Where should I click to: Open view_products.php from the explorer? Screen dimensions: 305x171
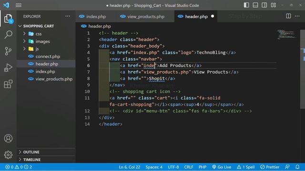pos(54,79)
